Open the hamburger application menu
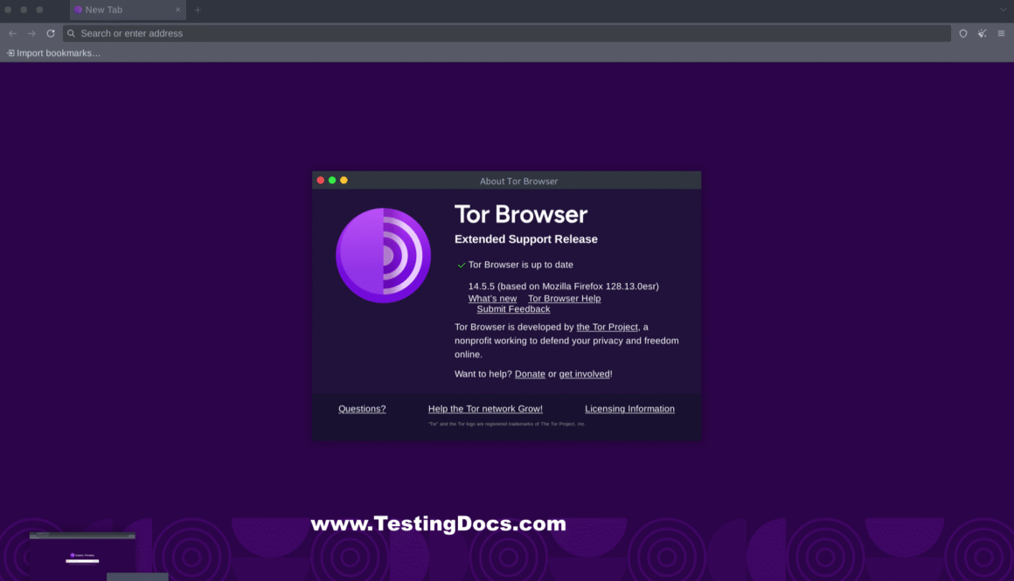The width and height of the screenshot is (1014, 581). click(x=1002, y=33)
